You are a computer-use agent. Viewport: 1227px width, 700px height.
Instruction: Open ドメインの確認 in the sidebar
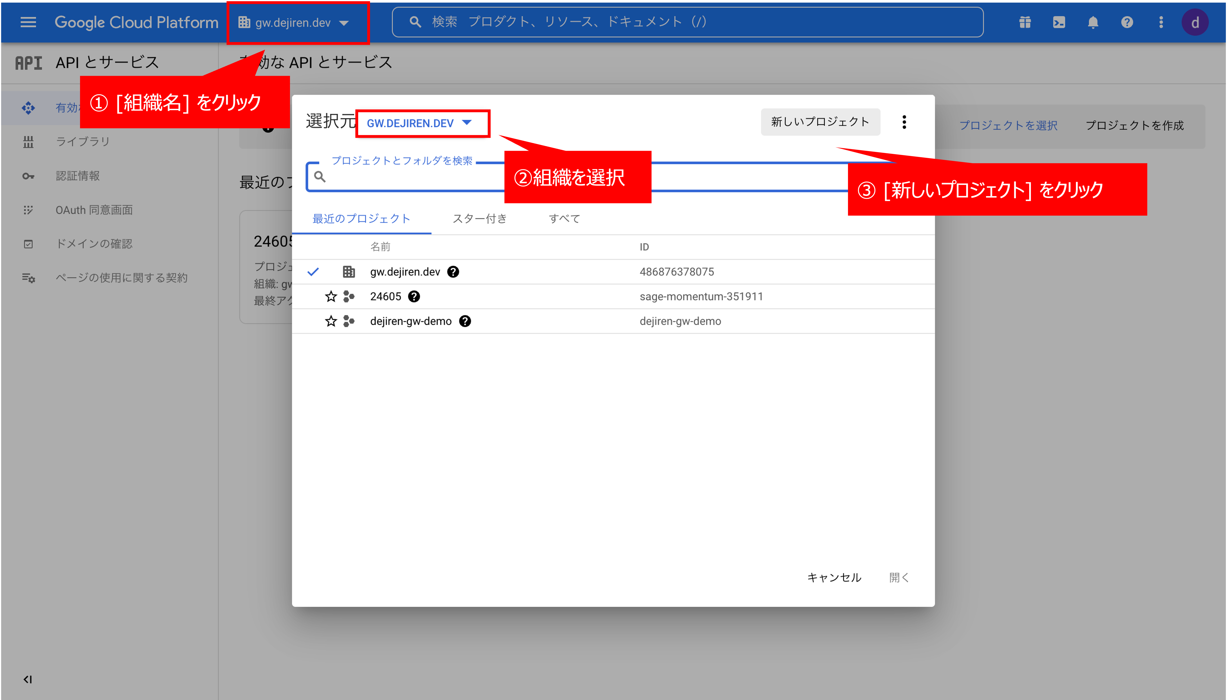click(94, 244)
